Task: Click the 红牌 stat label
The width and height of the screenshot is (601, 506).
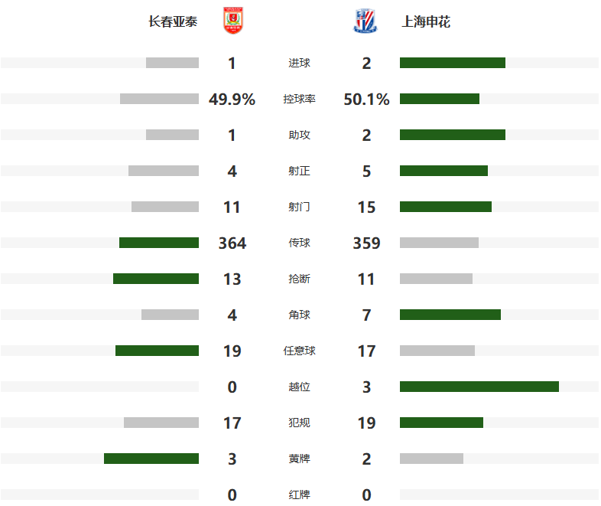Action: tap(299, 495)
